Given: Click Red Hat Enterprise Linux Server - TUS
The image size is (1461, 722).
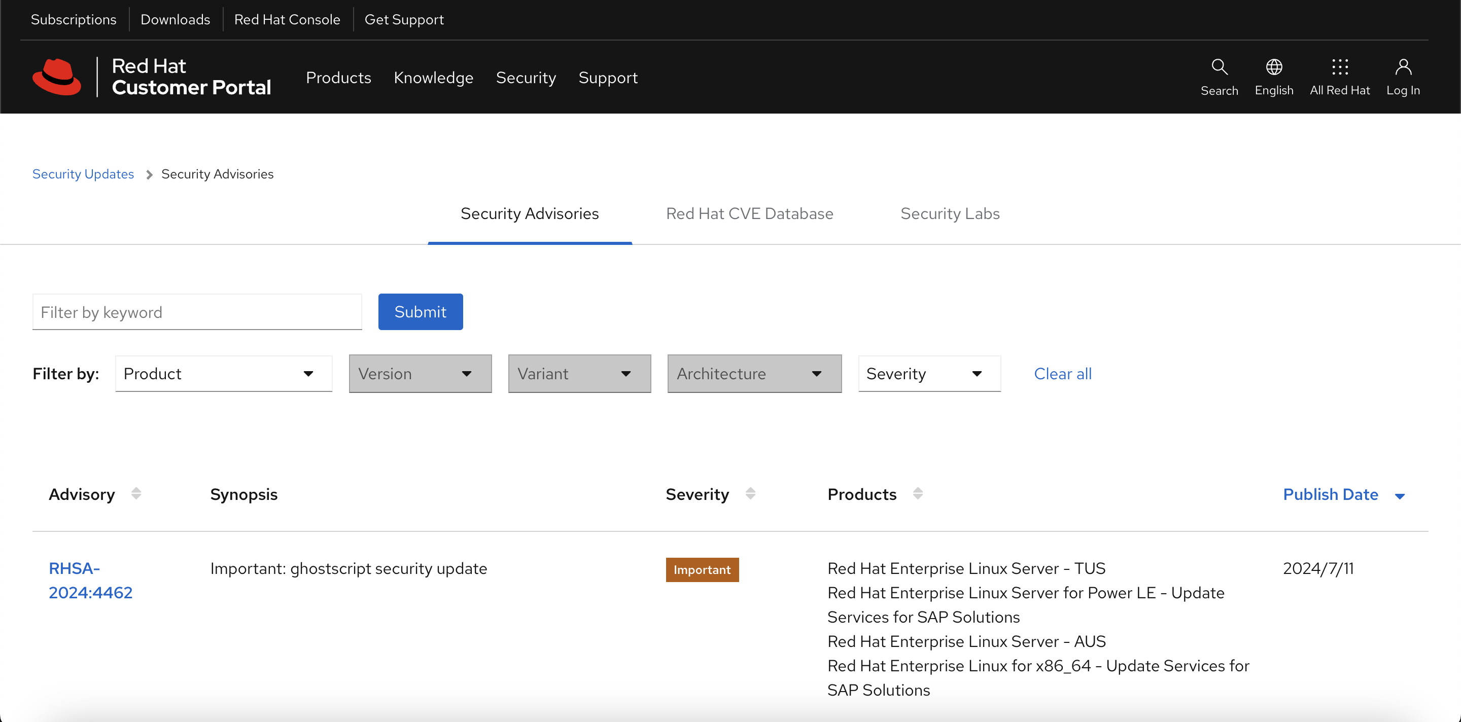Looking at the screenshot, I should click(966, 568).
